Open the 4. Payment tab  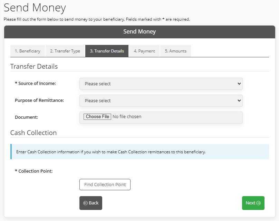click(144, 51)
